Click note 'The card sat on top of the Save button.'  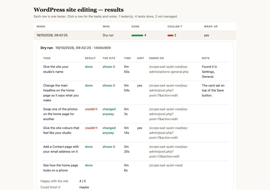[213, 90]
